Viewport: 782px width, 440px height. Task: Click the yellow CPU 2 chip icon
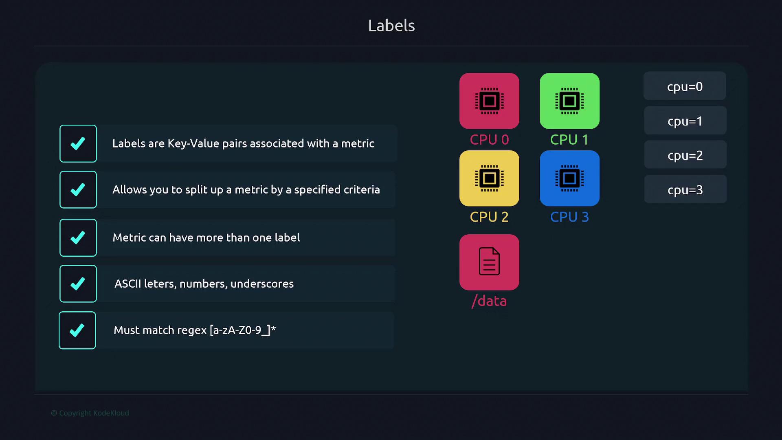(489, 178)
